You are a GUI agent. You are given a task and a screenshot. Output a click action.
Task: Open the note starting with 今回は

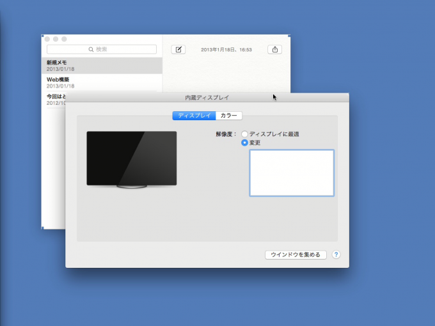click(x=54, y=96)
